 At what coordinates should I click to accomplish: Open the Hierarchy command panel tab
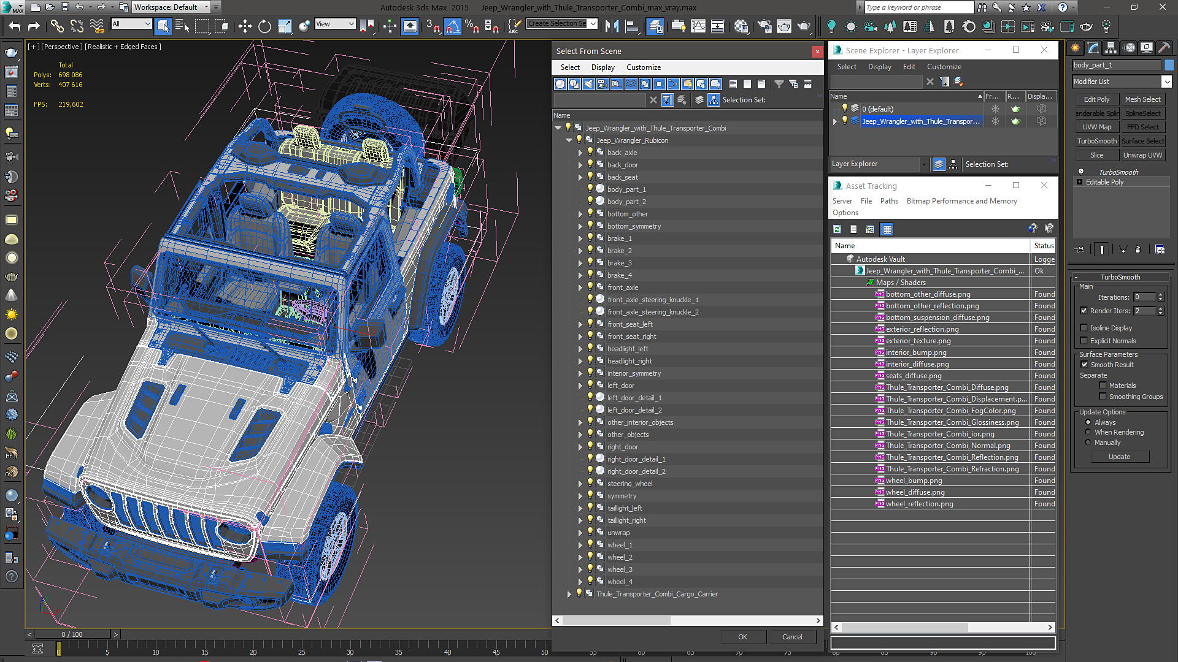click(1111, 48)
